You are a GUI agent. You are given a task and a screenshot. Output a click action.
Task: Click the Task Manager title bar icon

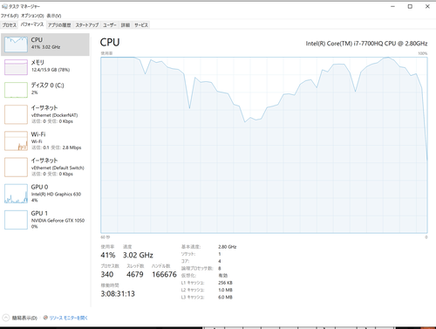(x=4, y=6)
